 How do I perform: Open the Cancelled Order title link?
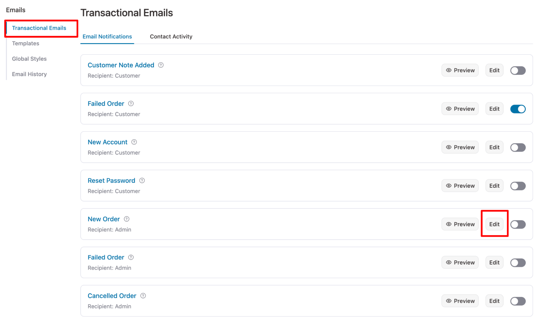click(112, 296)
